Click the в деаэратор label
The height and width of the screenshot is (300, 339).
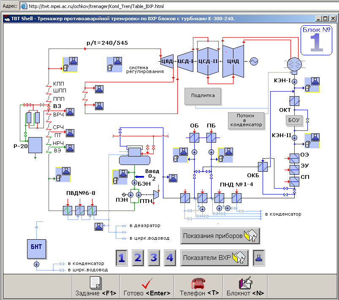[x=145, y=225]
